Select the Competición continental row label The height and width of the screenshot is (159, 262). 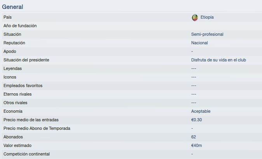coord(26,154)
